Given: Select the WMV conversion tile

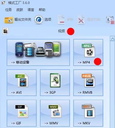Looking at the screenshot, I should tap(55, 113).
